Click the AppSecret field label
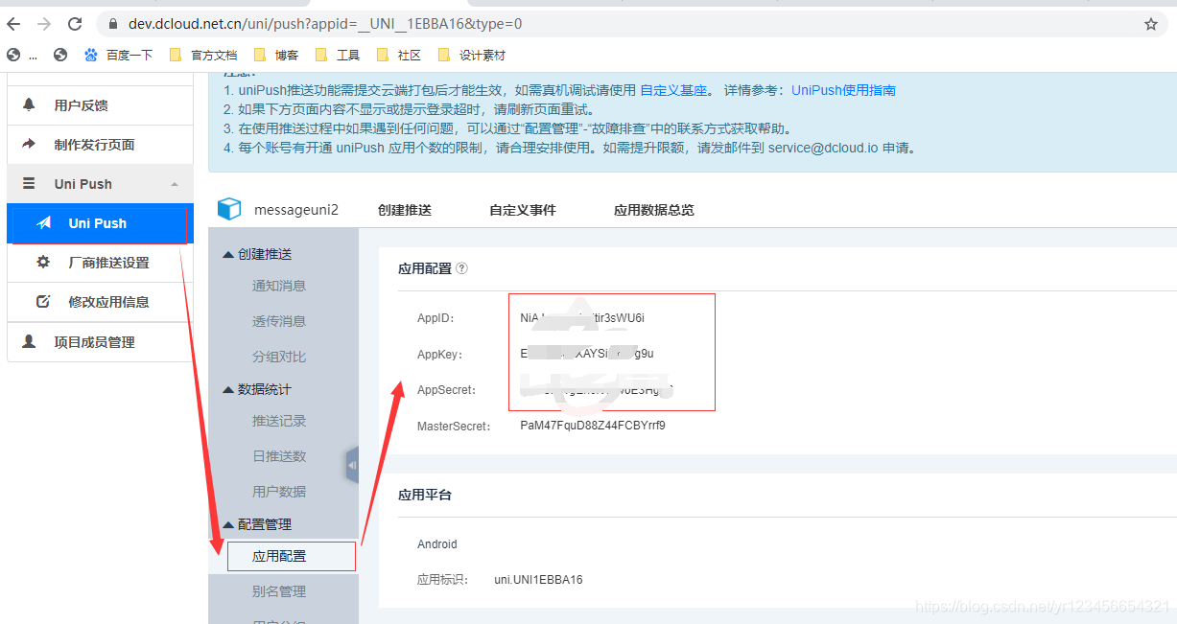Viewport: 1177px width, 624px height. tap(447, 390)
